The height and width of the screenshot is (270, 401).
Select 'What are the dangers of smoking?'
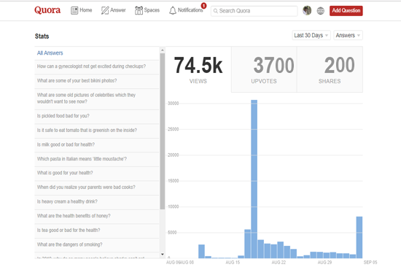point(97,245)
